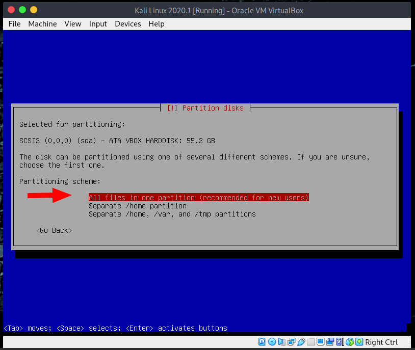Click the shared folders status icon
This screenshot has height=350, width=415.
[310, 342]
